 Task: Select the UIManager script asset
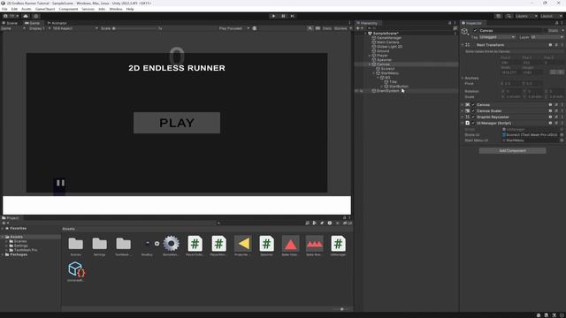(338, 244)
